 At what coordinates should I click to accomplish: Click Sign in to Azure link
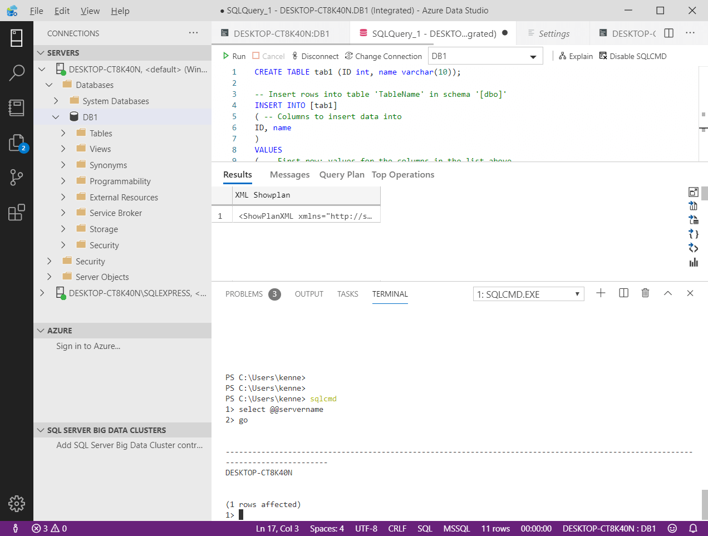coord(88,346)
